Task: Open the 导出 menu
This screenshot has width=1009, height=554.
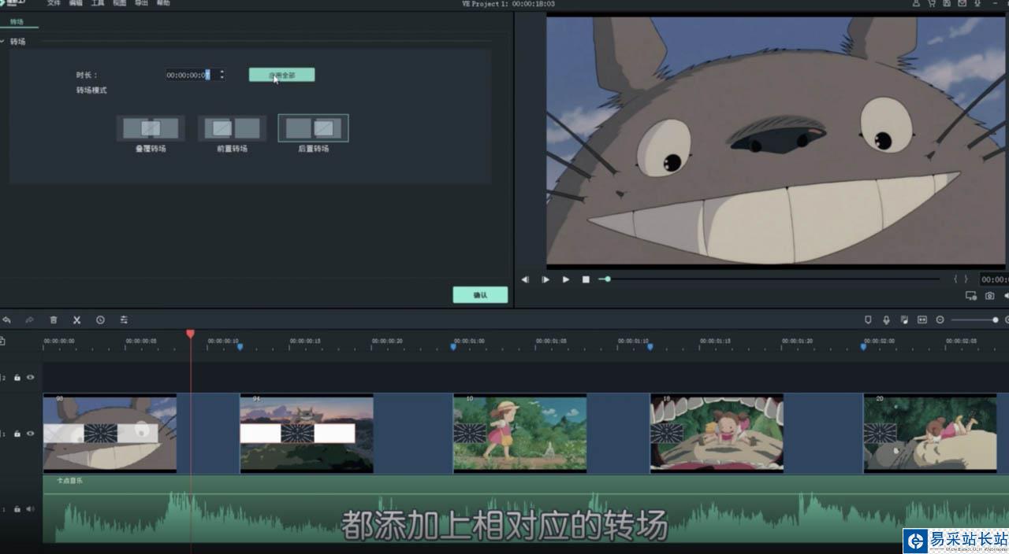Action: pos(141,3)
